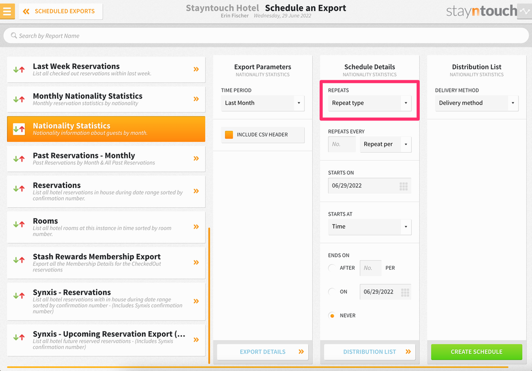This screenshot has width=532, height=371.
Task: Select Stash Rewards Membership Export
Action: 106,263
